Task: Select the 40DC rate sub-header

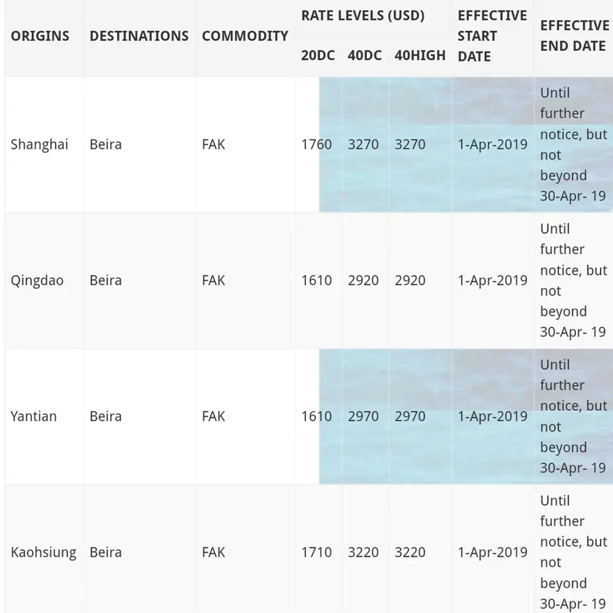Action: [365, 56]
